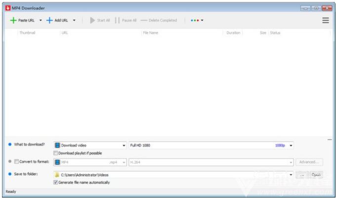Click the URL column header

tap(65, 33)
